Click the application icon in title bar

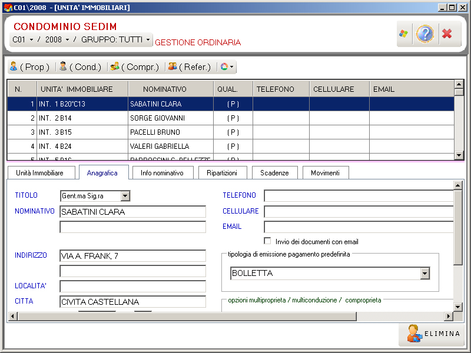pyautogui.click(x=8, y=8)
